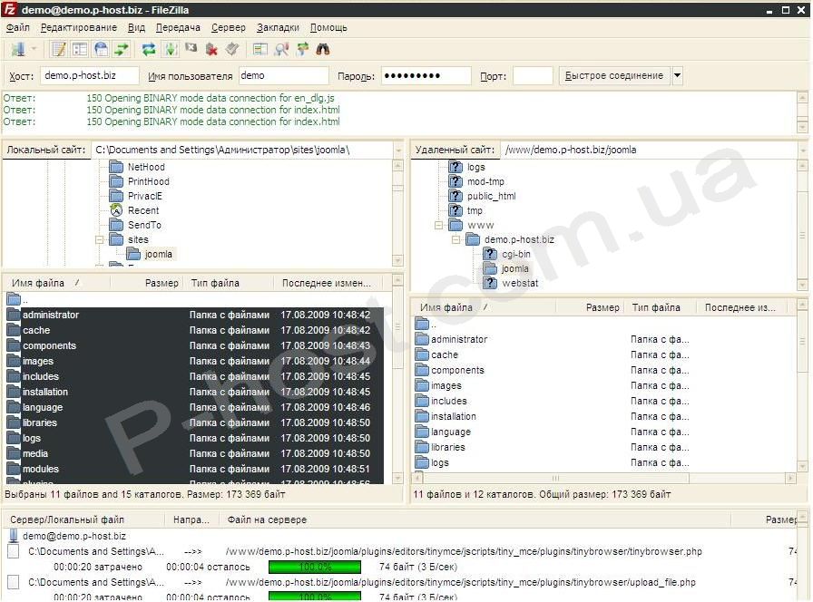Click the tinybrowser.php transfer progress bar
813x602 pixels.
point(315,568)
